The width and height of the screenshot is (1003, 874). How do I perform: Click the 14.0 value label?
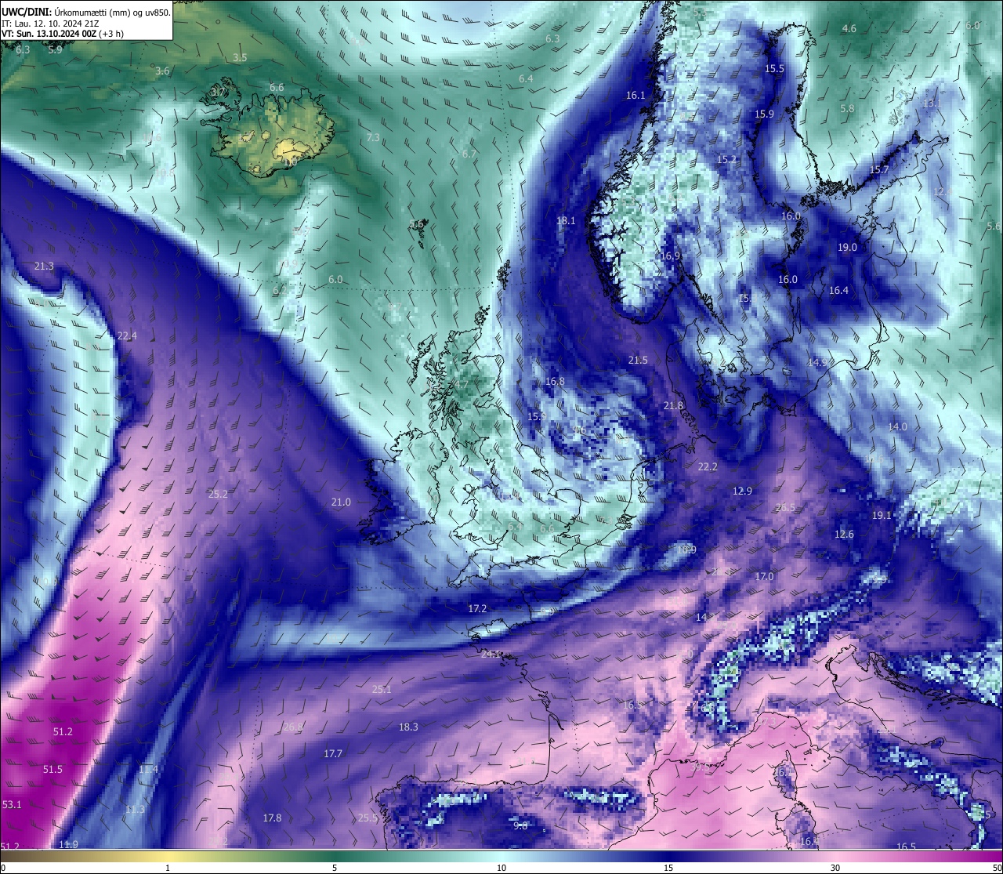pos(897,427)
